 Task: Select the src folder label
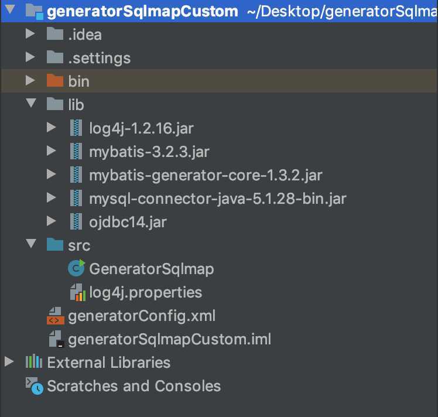[x=79, y=246]
